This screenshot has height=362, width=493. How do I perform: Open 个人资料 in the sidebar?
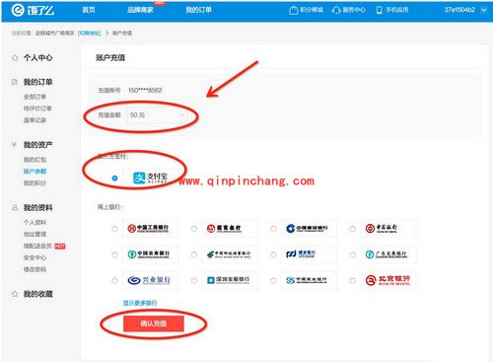[35, 222]
